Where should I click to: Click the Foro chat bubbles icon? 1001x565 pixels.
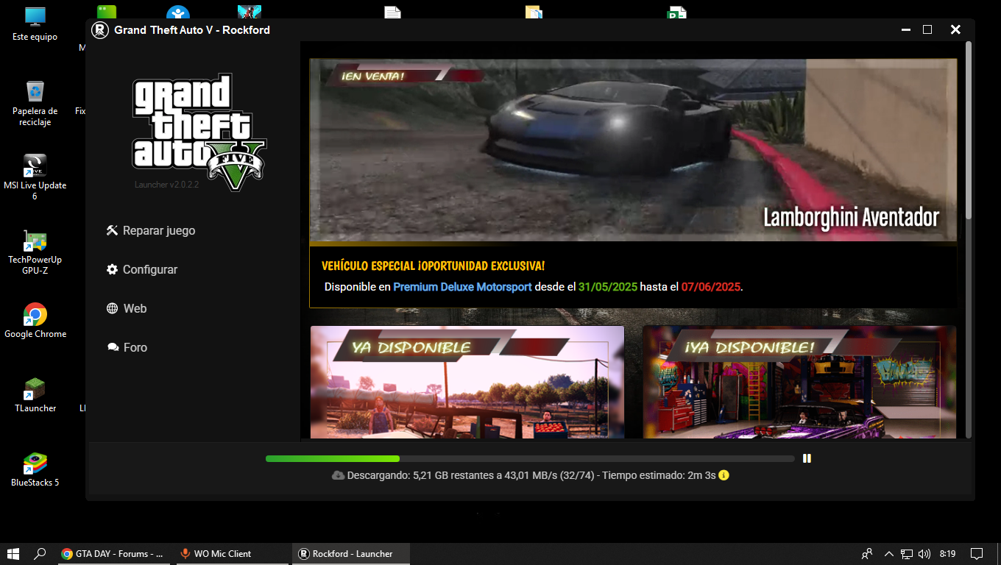click(113, 347)
